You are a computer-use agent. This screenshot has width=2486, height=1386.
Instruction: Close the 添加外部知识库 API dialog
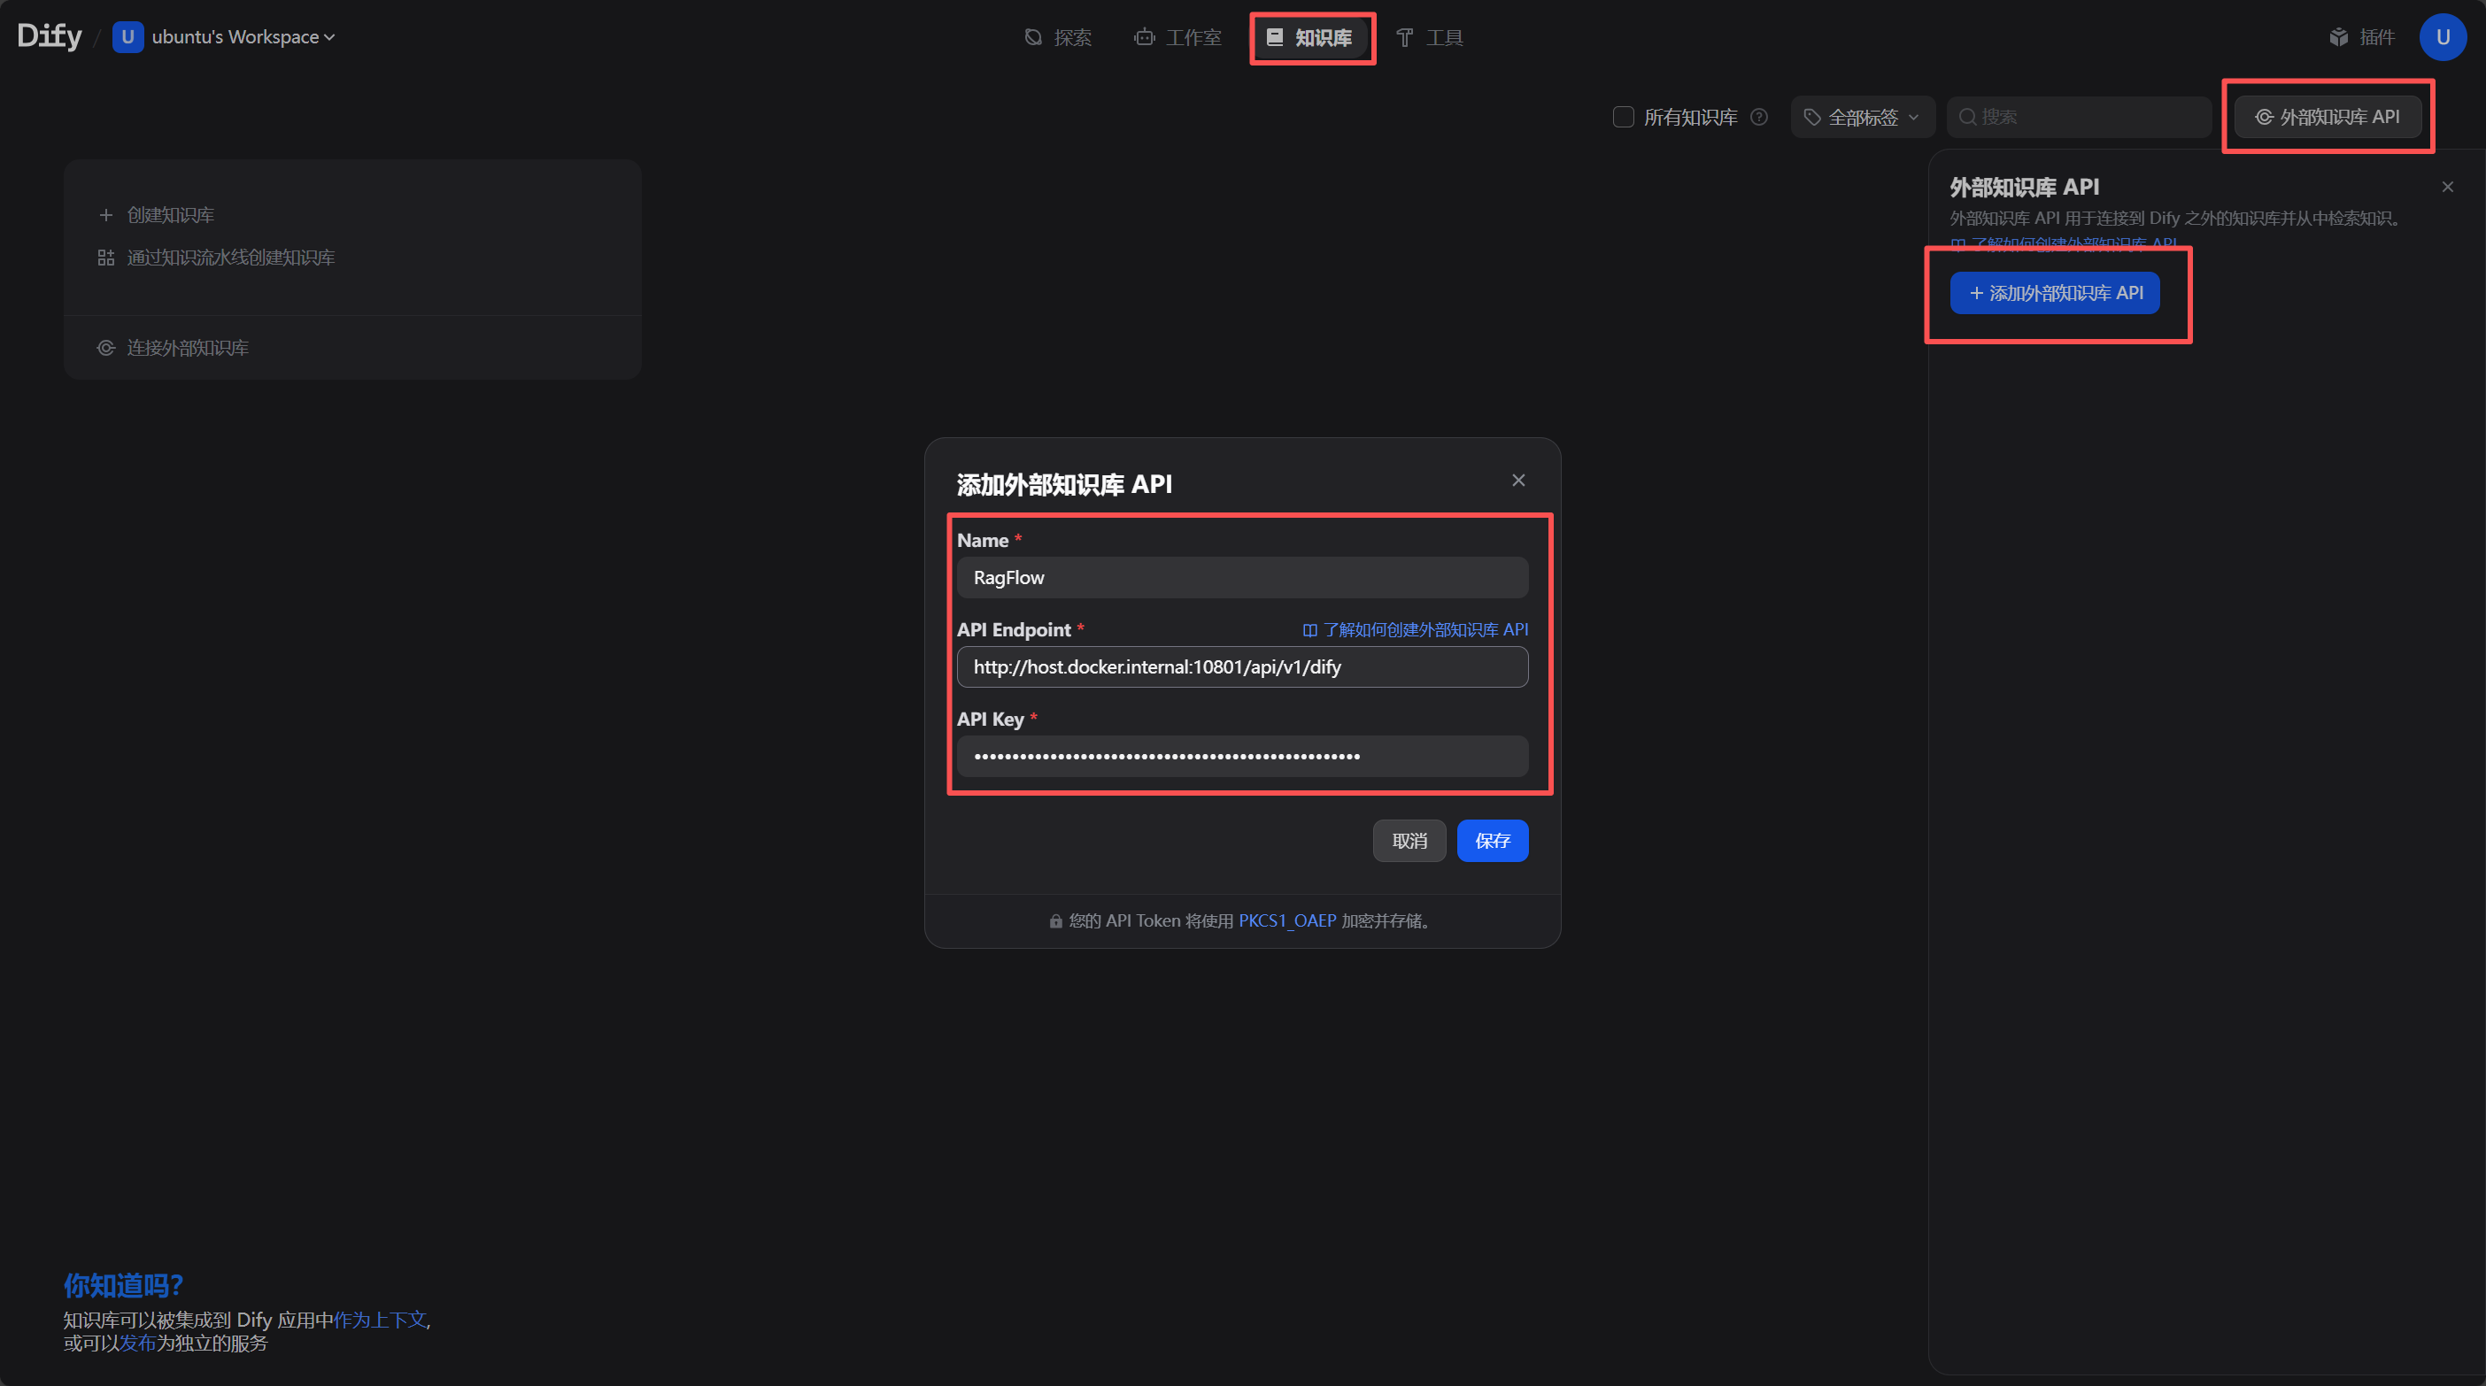click(1518, 481)
